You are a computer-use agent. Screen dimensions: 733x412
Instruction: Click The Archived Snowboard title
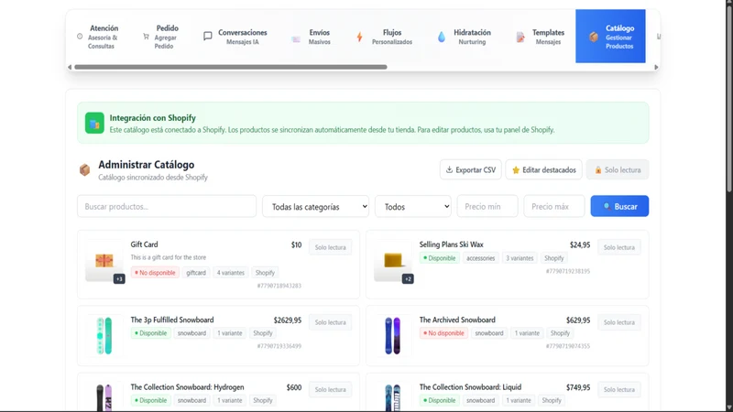[457, 320]
